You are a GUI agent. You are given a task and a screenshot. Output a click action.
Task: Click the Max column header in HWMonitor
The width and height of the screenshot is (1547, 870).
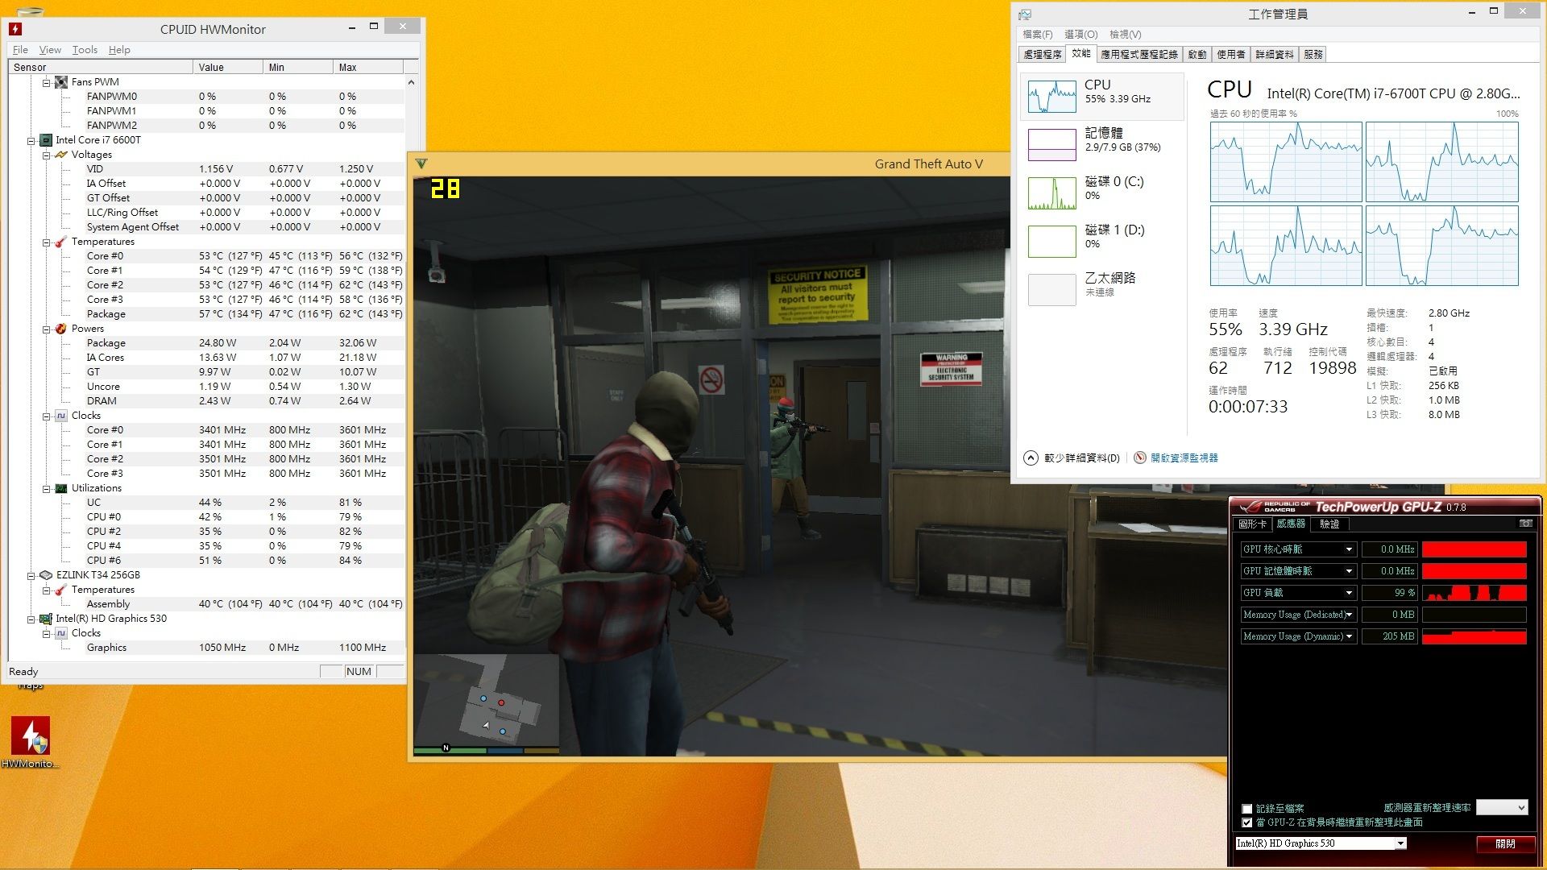(x=367, y=68)
